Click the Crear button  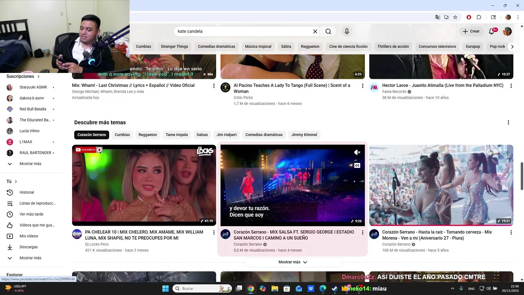click(471, 32)
